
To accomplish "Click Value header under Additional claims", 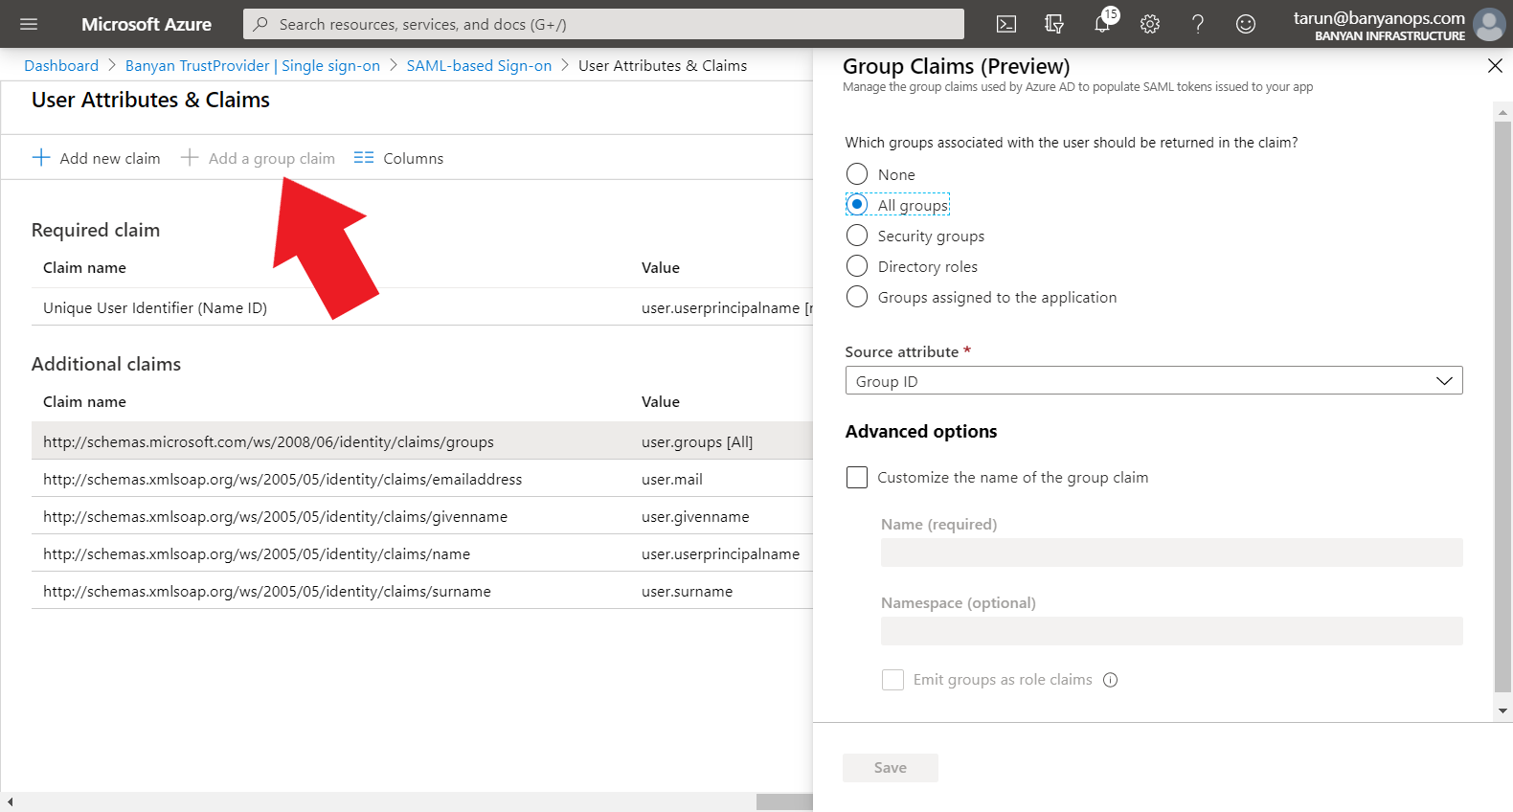I will click(661, 401).
